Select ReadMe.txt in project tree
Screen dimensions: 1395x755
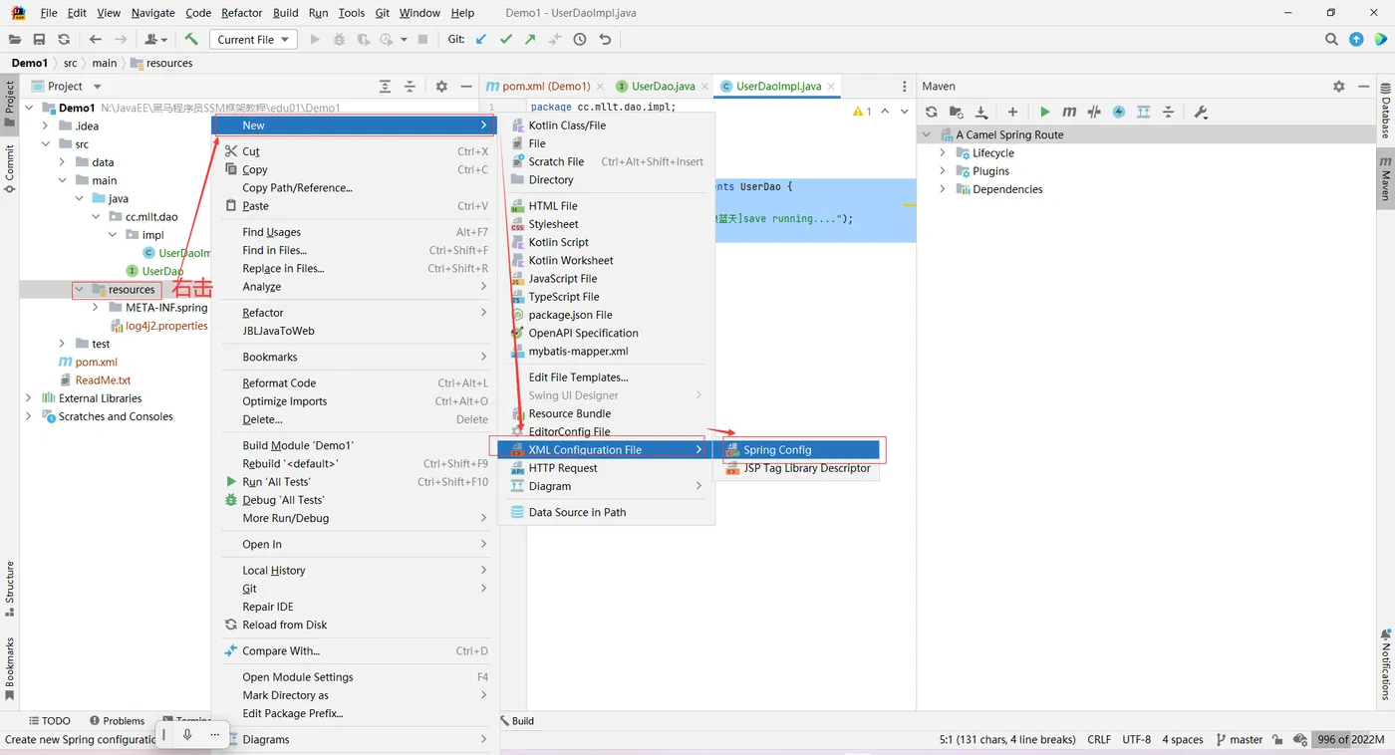pyautogui.click(x=103, y=380)
